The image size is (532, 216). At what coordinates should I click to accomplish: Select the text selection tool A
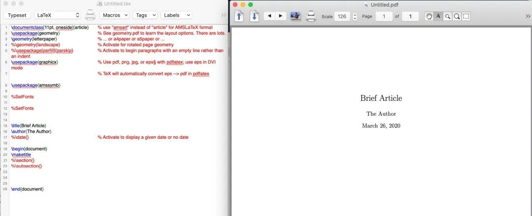coord(438,16)
